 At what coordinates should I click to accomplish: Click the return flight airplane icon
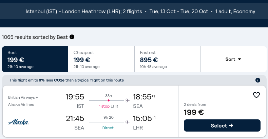point(127,122)
